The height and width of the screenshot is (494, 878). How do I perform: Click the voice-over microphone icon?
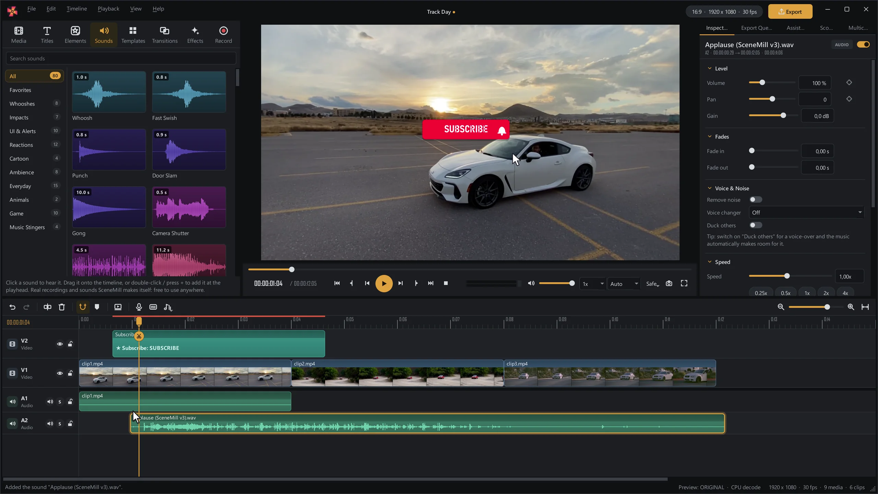click(x=139, y=307)
